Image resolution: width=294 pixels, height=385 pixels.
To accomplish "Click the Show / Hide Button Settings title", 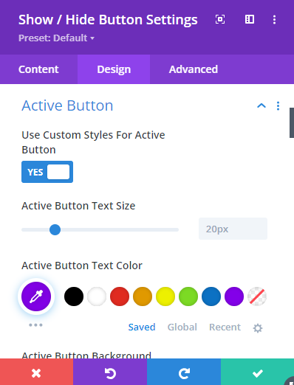I will [108, 20].
